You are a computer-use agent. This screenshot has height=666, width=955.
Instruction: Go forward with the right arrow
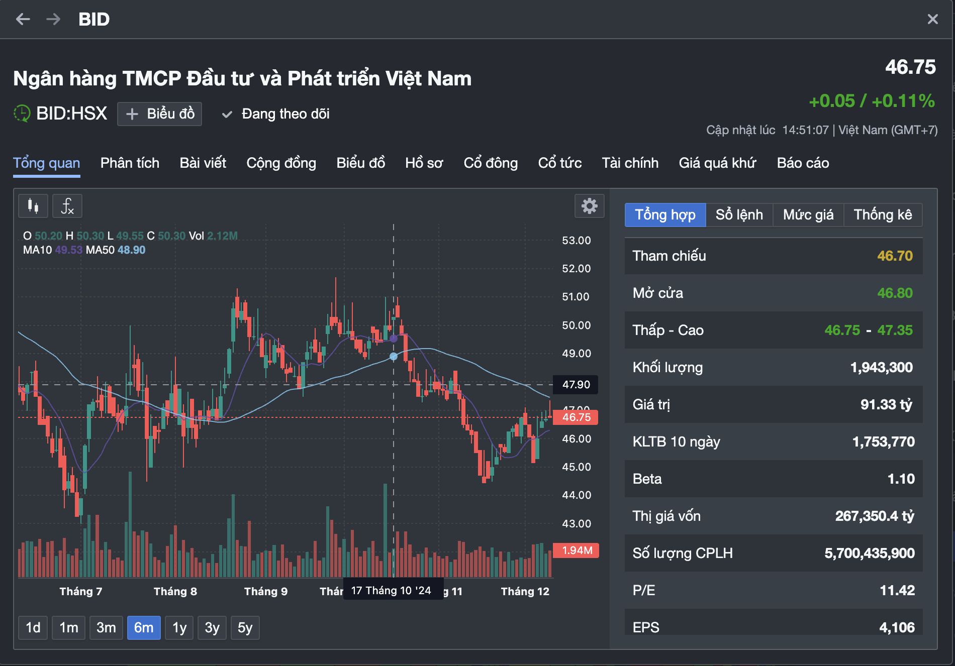coord(53,19)
